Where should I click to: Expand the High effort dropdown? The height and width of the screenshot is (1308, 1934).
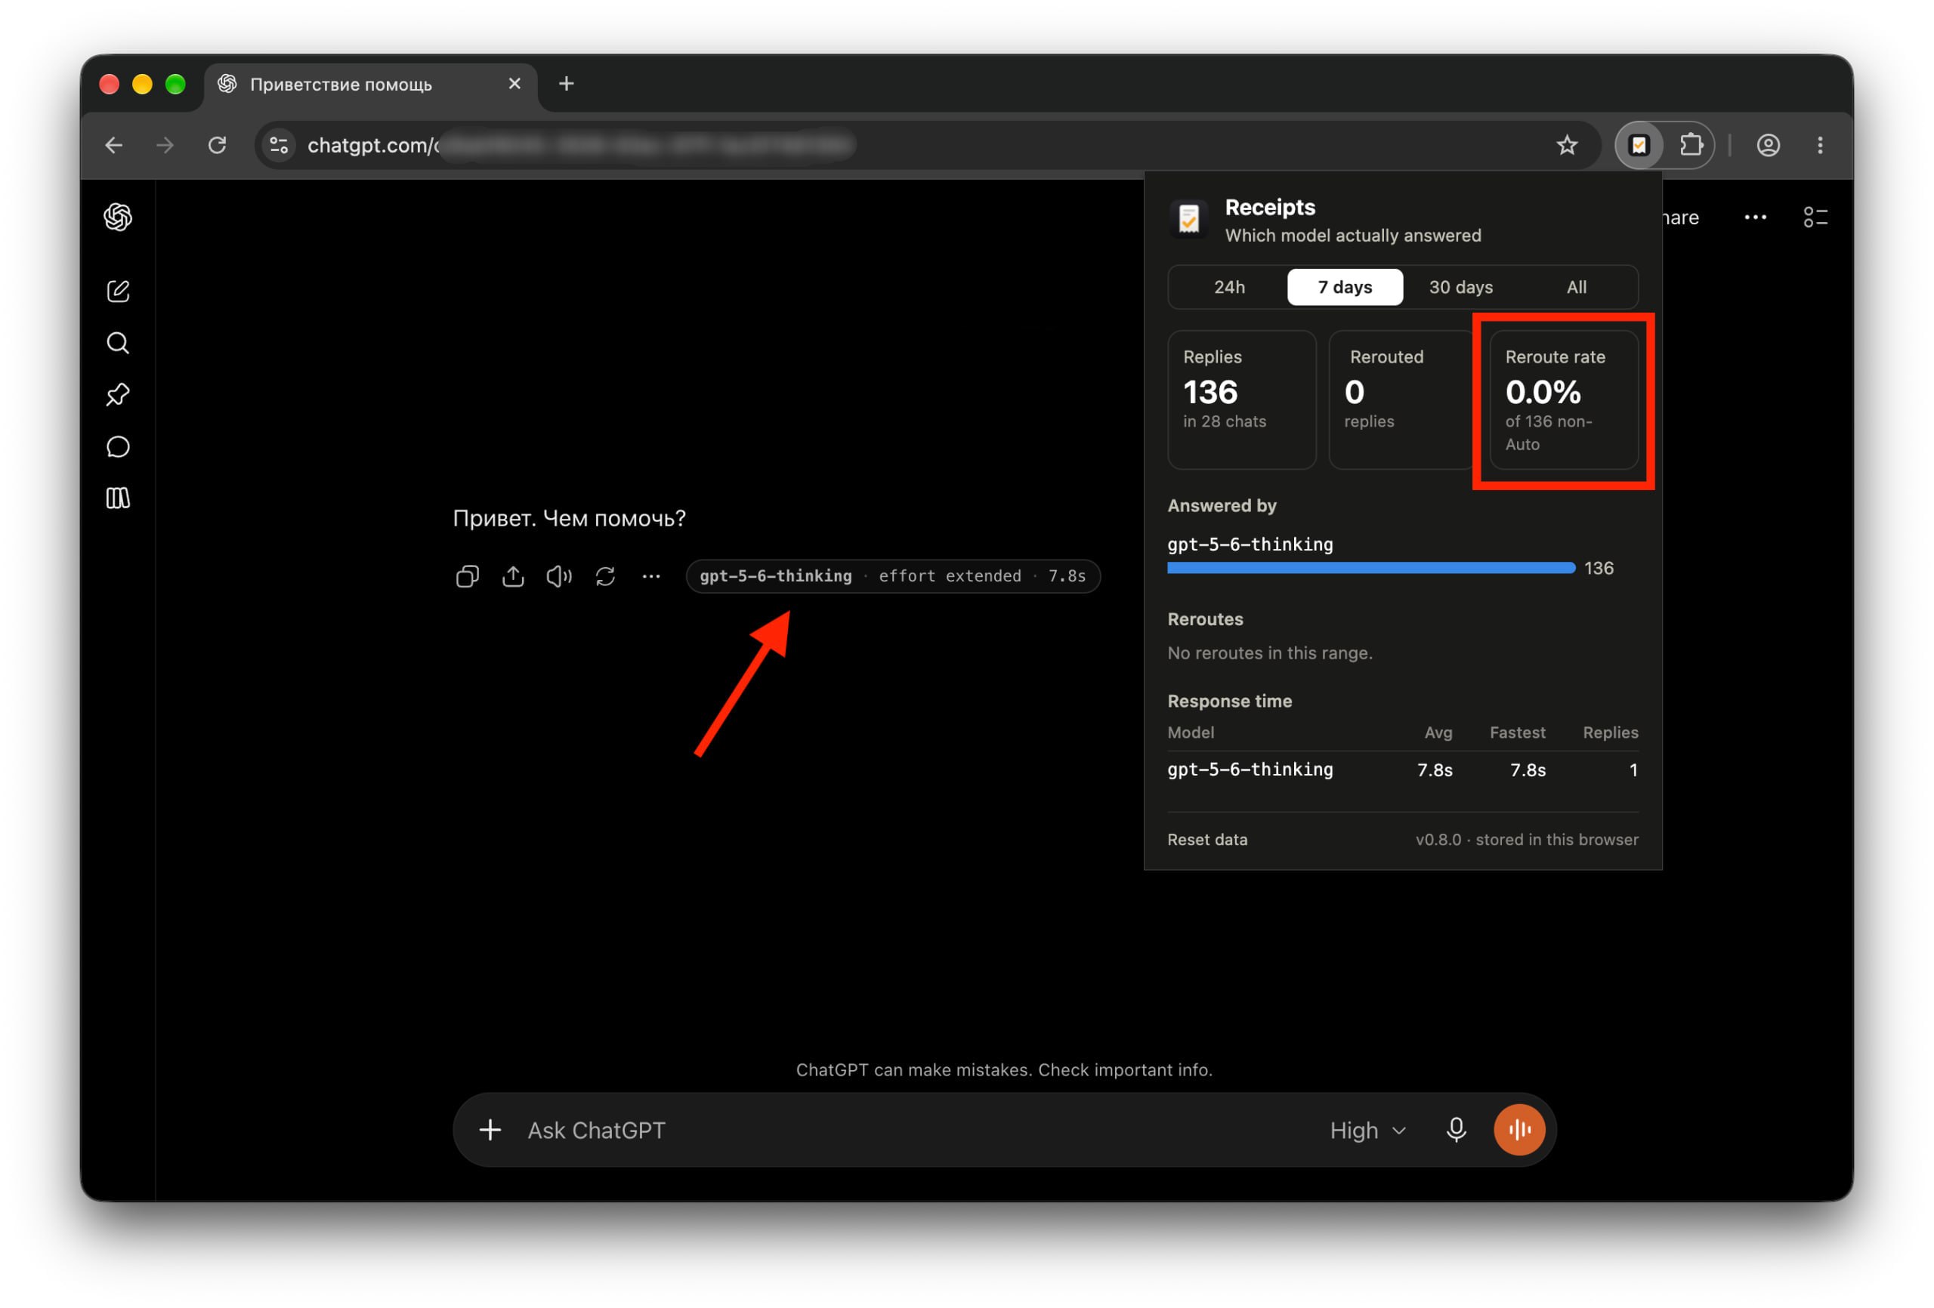pyautogui.click(x=1368, y=1130)
